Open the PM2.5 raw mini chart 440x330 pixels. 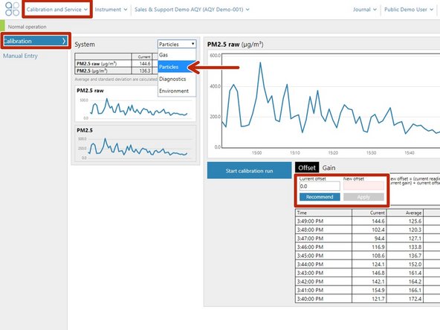click(x=135, y=104)
